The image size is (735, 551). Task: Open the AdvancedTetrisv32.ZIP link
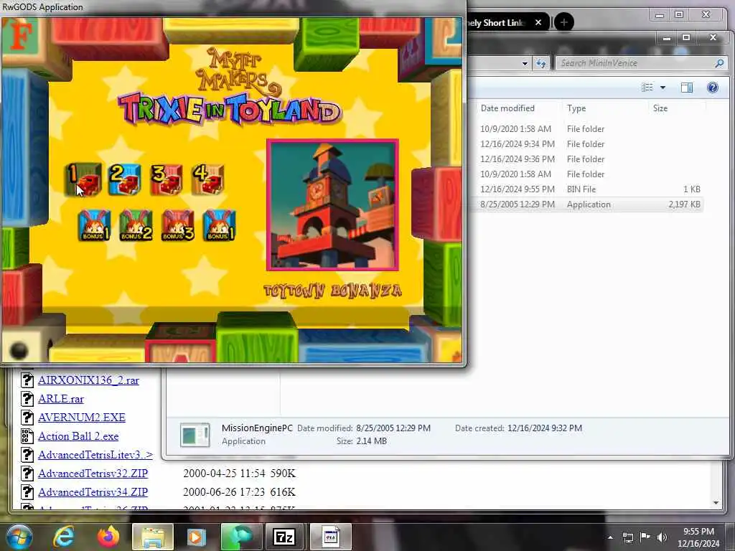click(93, 474)
